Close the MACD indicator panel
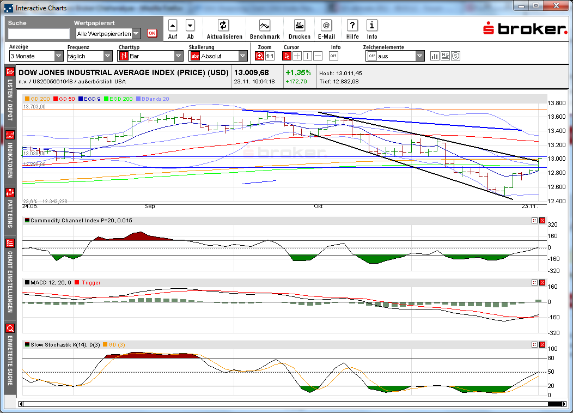The width and height of the screenshot is (573, 413). click(x=541, y=282)
